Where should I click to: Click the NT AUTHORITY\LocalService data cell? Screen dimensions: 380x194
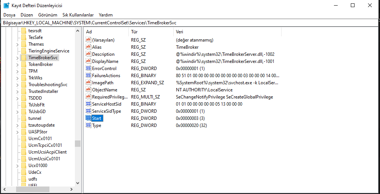click(x=204, y=90)
